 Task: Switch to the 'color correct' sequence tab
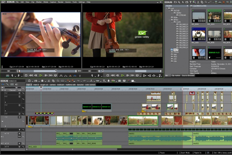pyautogui.click(x=90, y=85)
